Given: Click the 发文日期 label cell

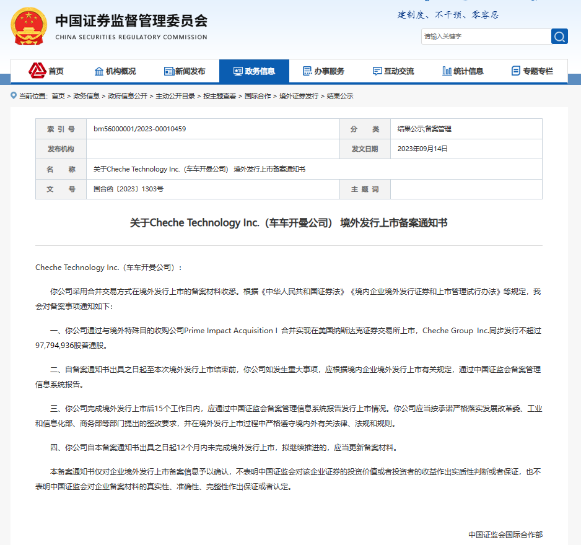Looking at the screenshot, I should (x=365, y=149).
